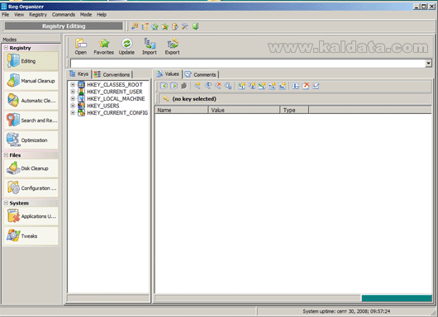This screenshot has height=317, width=438.
Task: Switch to the Conventions tab
Action: coord(112,74)
